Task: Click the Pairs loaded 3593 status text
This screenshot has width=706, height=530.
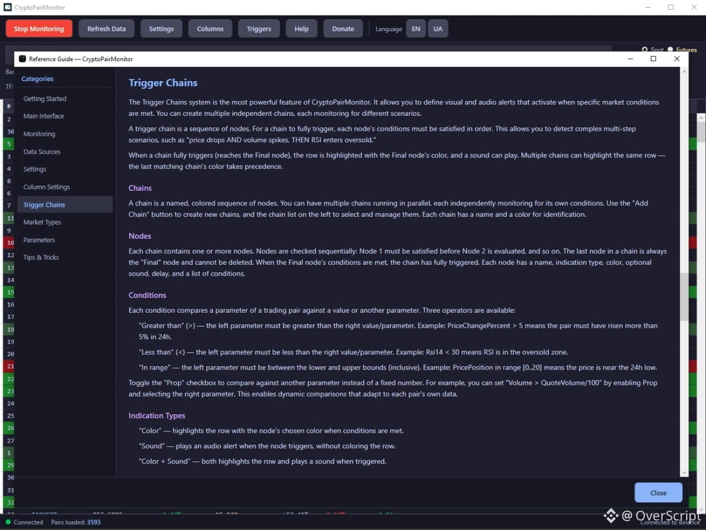Action: tap(76, 522)
